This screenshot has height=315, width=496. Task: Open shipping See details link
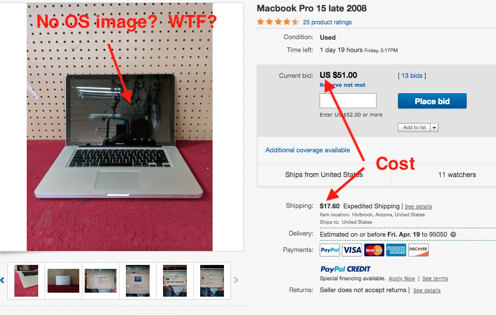418,206
